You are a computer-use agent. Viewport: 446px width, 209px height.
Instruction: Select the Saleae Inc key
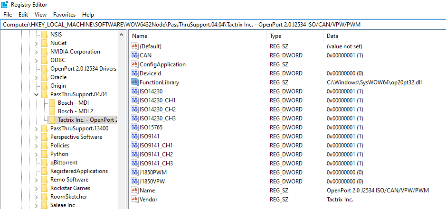point(63,205)
